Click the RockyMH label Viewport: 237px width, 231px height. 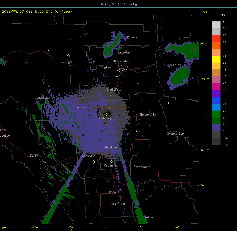(x=67, y=62)
